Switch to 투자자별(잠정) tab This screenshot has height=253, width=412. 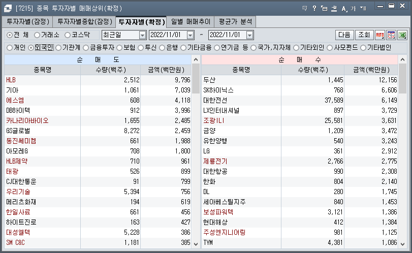(28, 22)
